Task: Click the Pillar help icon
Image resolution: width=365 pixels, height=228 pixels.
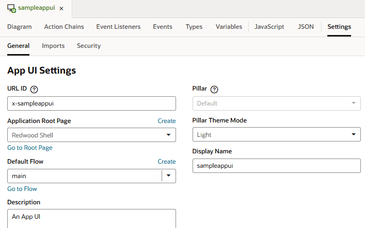Action: [214, 90]
